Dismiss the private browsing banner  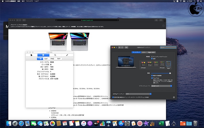coord(163,26)
